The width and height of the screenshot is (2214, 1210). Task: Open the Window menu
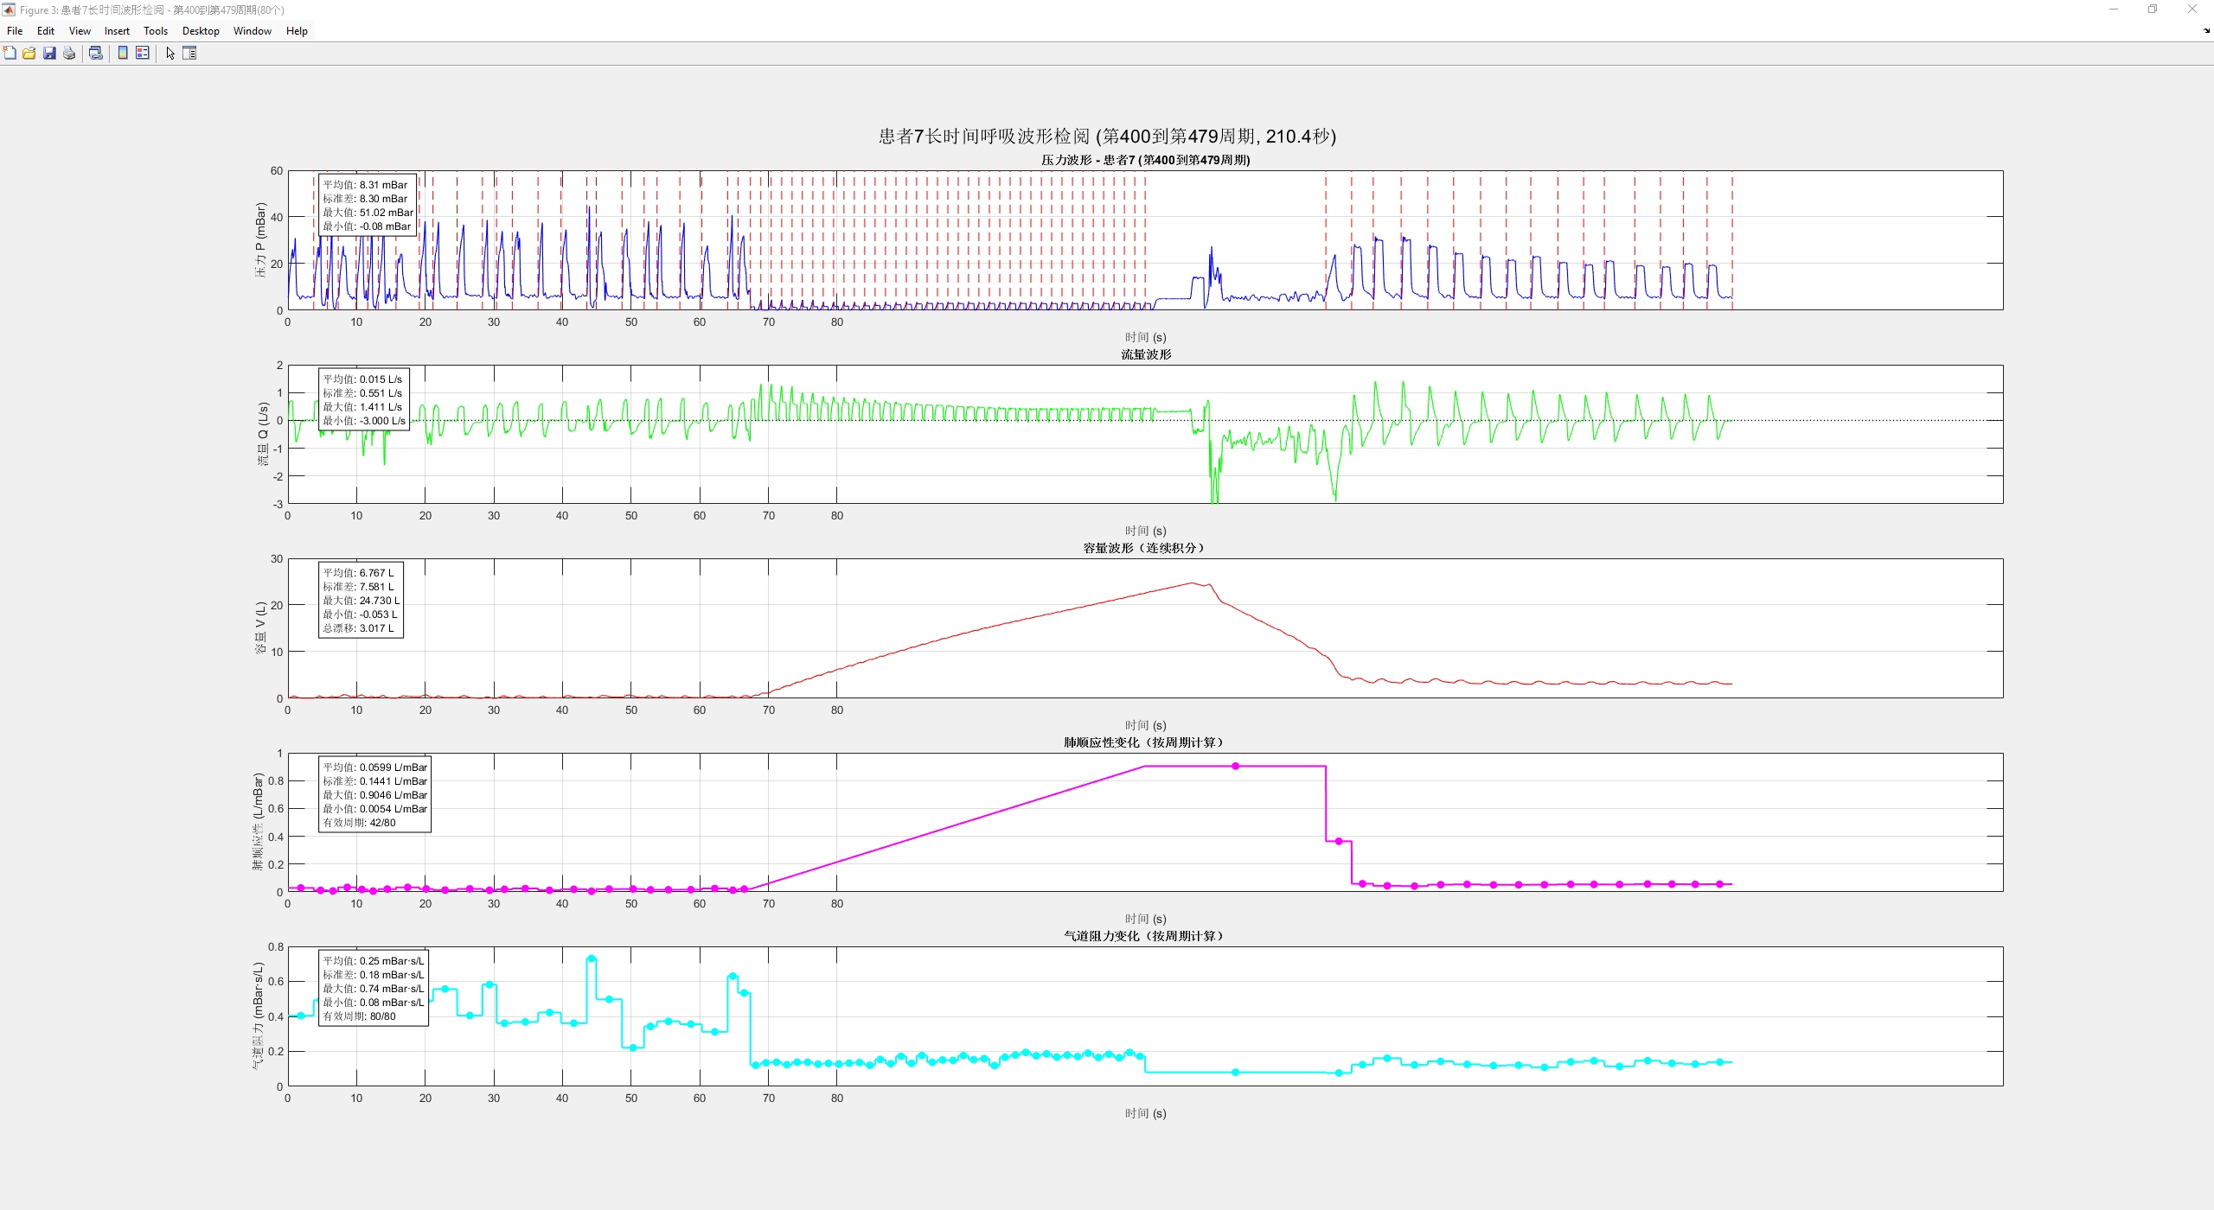[253, 30]
